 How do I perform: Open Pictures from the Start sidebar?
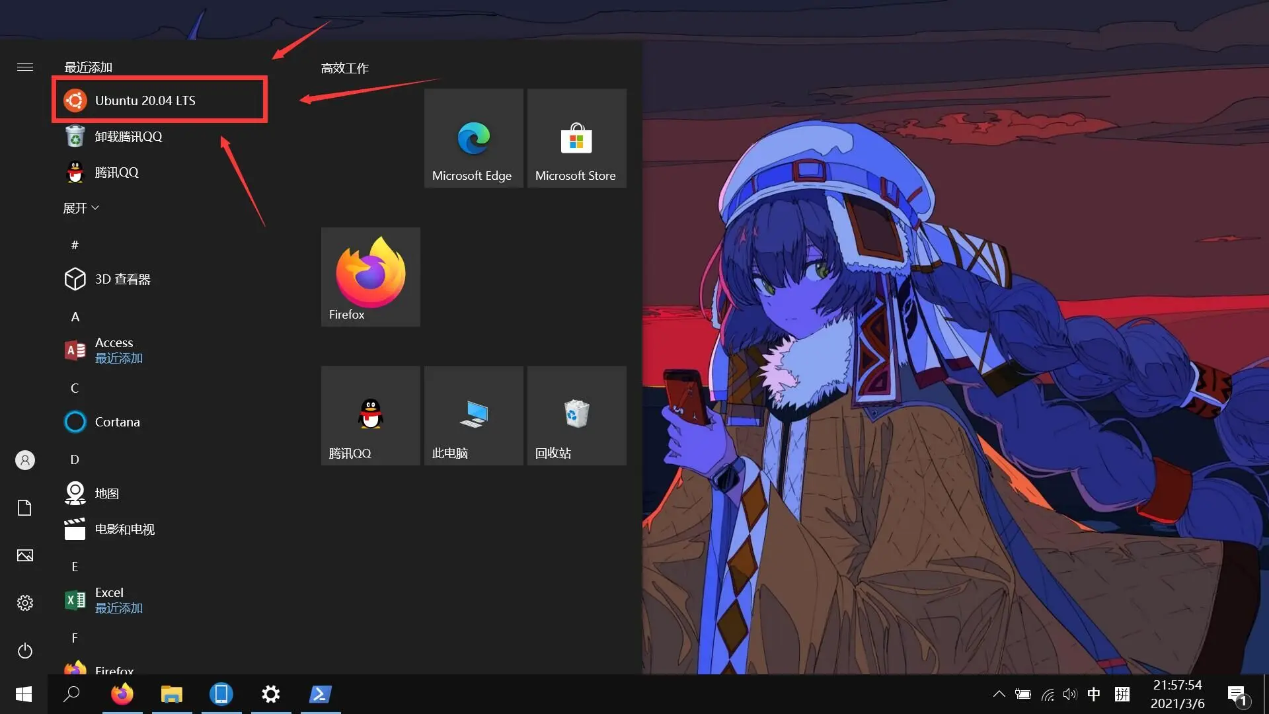(x=25, y=555)
